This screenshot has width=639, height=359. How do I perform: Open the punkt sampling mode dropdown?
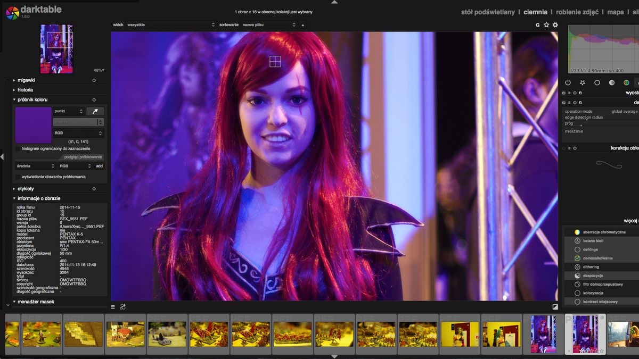pos(69,111)
